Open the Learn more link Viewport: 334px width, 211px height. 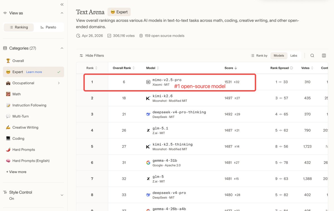click(x=34, y=72)
